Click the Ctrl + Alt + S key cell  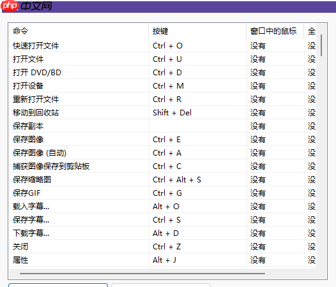[198, 180]
